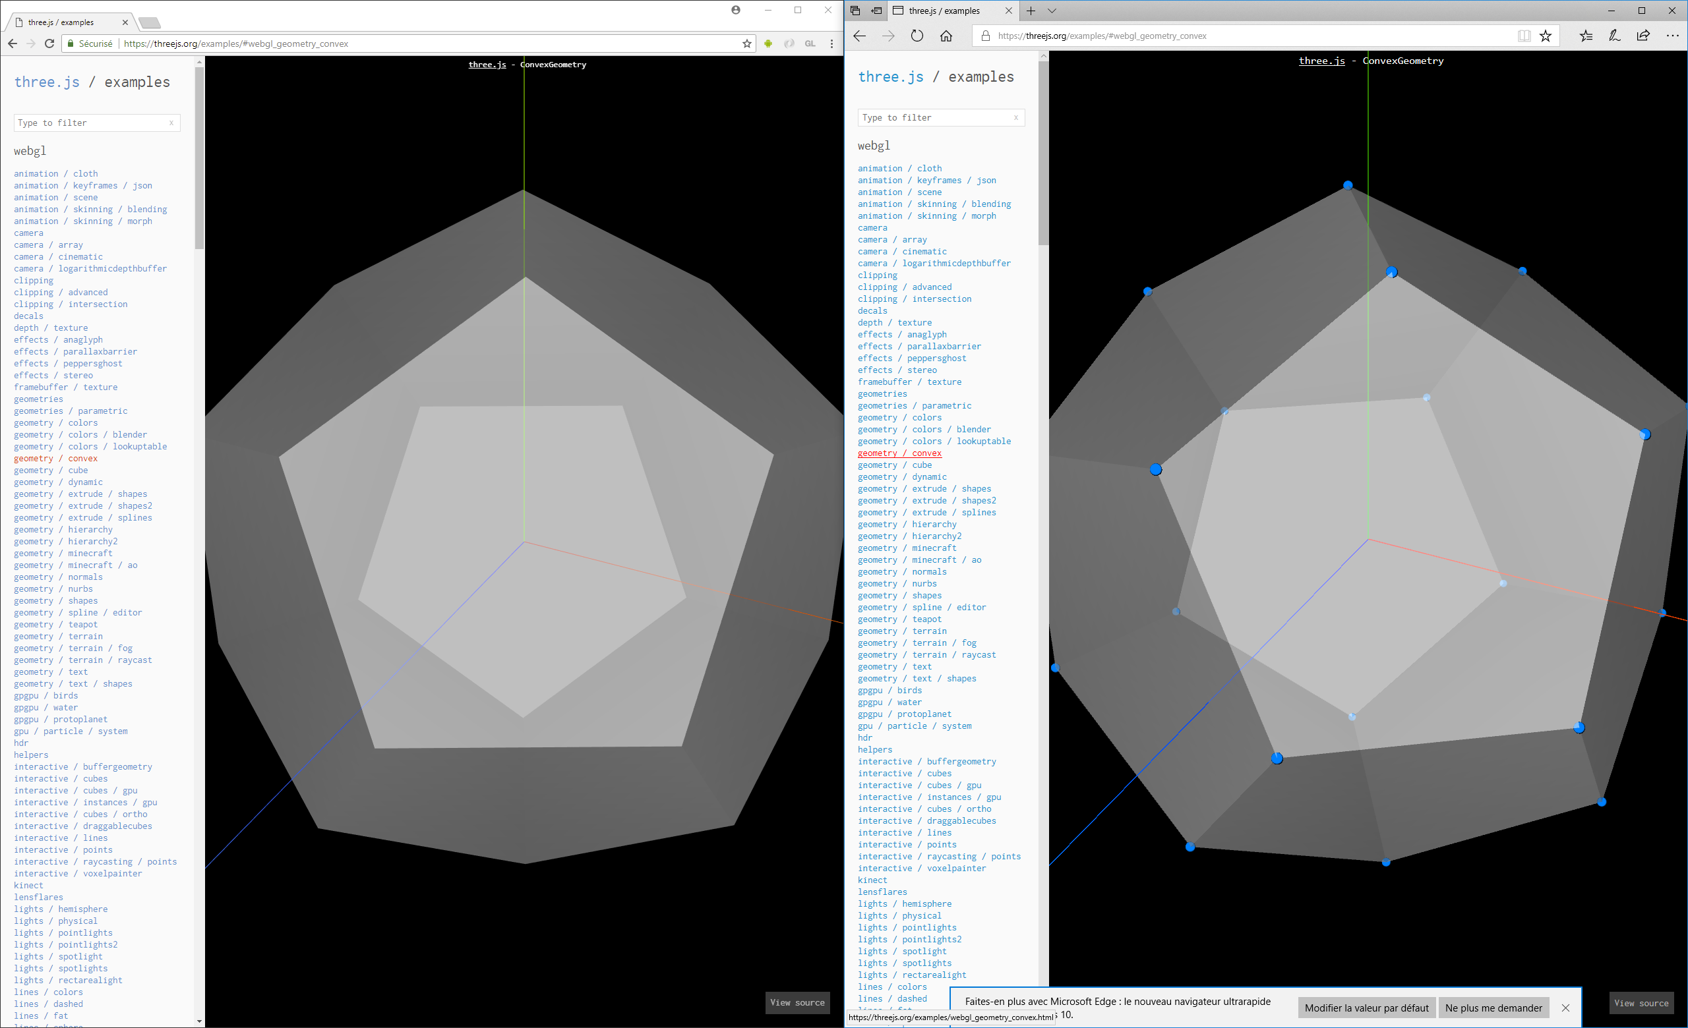Share the page using Edge's share icon
The image size is (1688, 1028).
tap(1643, 36)
